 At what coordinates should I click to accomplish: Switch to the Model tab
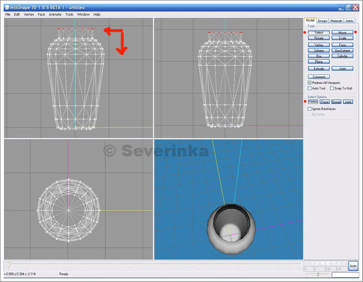tap(310, 20)
